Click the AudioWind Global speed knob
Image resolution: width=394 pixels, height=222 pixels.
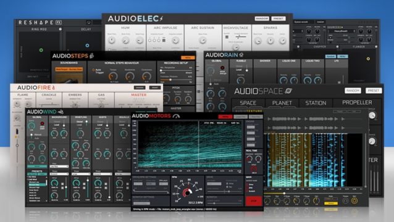pyautogui.click(x=31, y=125)
